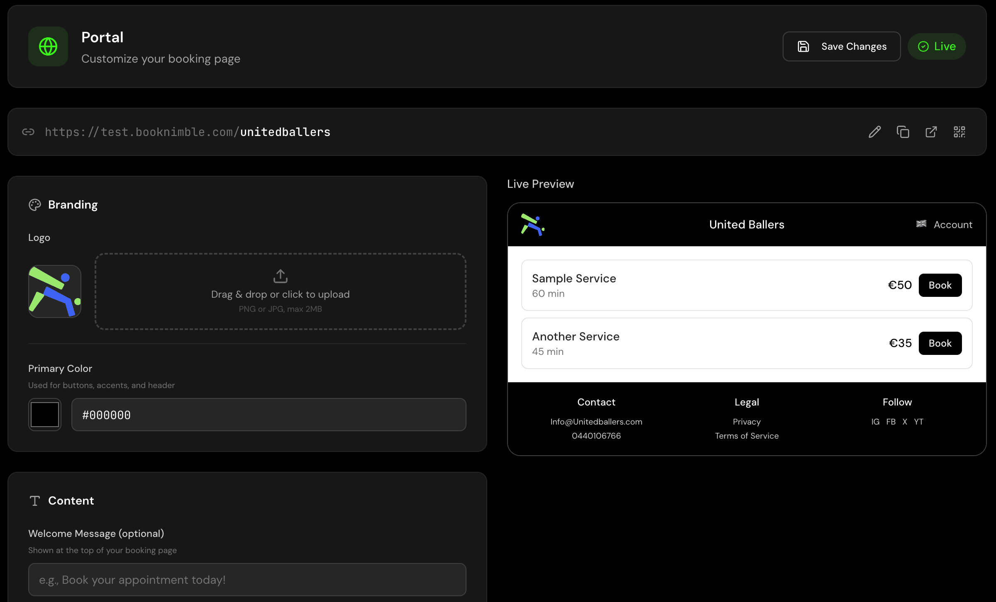This screenshot has width=996, height=602.
Task: Edit the booking page URL slug
Action: pos(874,132)
